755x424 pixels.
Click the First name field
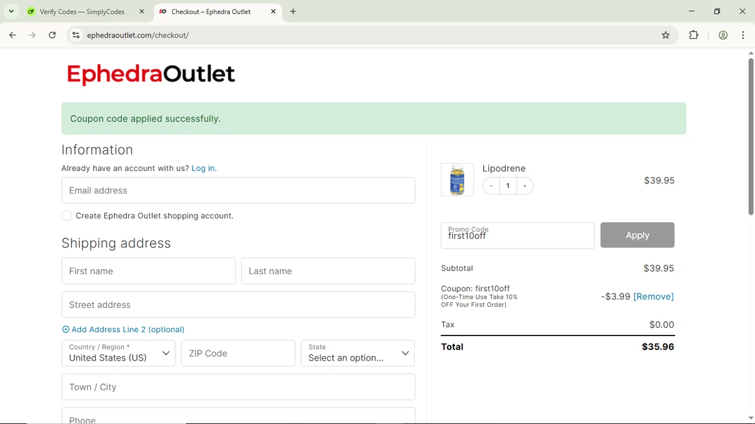(148, 271)
